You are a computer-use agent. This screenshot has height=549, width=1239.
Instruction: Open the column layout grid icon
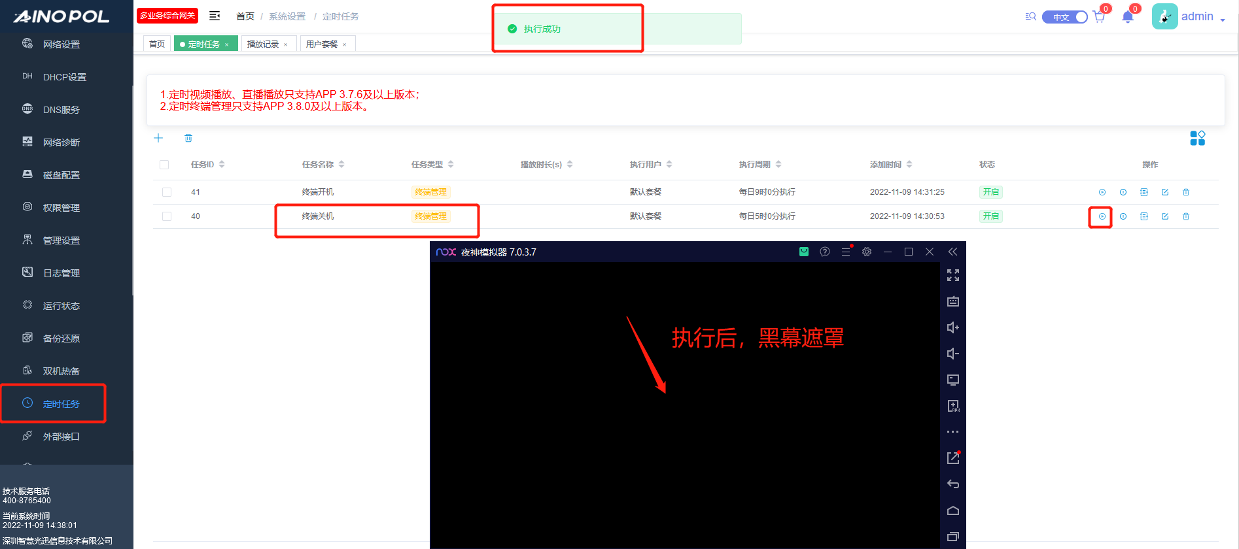1198,138
